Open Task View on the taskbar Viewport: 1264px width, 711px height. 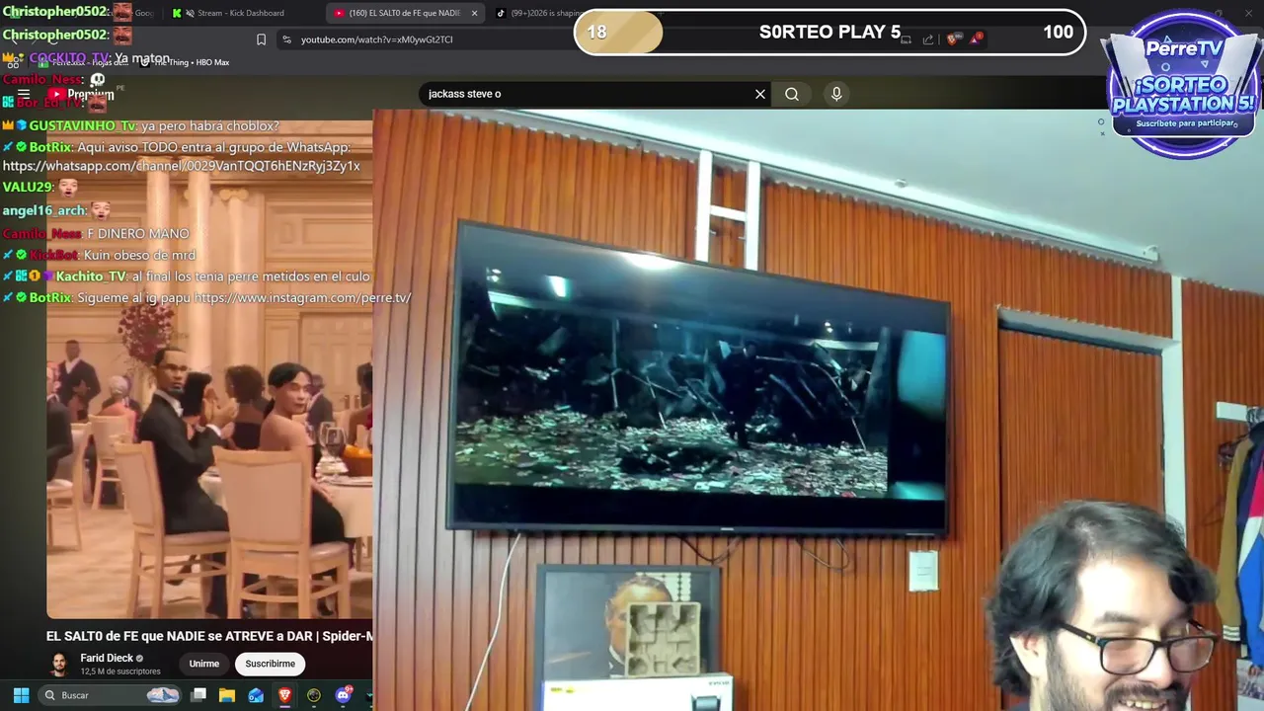click(198, 695)
